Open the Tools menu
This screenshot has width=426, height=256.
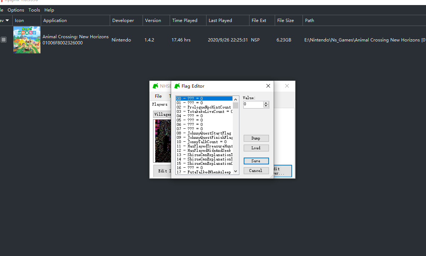pos(34,10)
